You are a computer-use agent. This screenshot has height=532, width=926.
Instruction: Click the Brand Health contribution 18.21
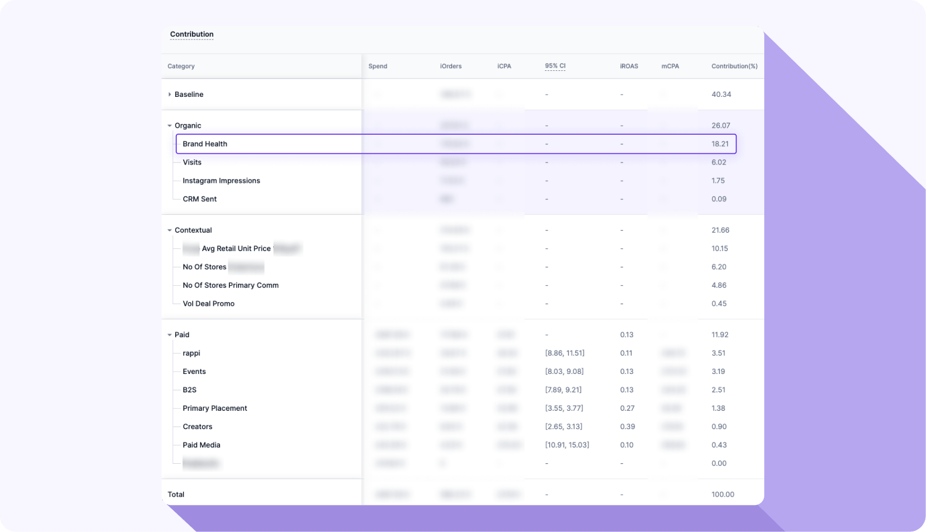click(720, 144)
